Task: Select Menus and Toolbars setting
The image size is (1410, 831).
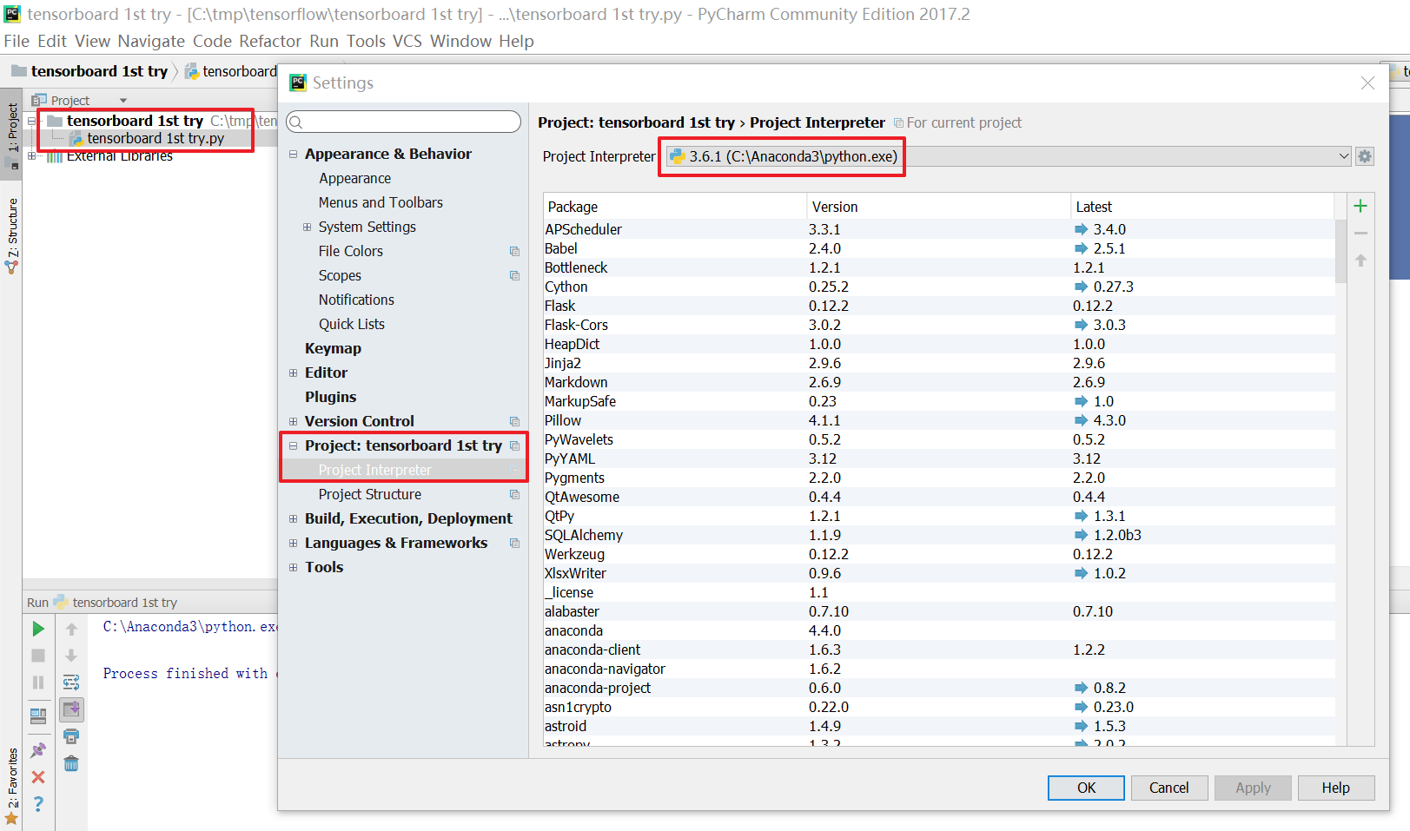Action: click(381, 202)
